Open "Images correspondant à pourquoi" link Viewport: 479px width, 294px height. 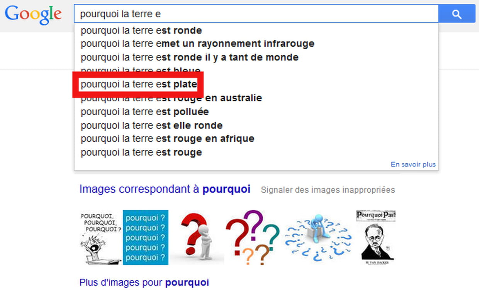[x=165, y=189]
